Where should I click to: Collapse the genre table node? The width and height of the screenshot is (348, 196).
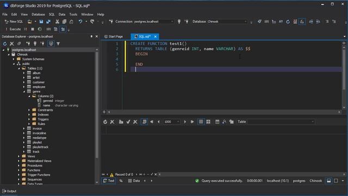(x=24, y=91)
